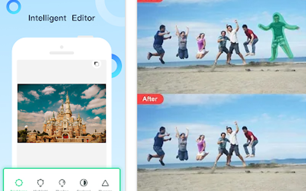
Task: Select the Highlight bulb tool
Action: [x=41, y=183]
